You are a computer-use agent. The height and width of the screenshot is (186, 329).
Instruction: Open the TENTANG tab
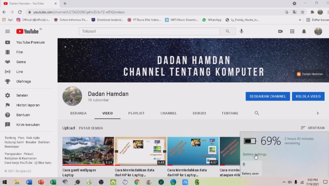click(230, 113)
